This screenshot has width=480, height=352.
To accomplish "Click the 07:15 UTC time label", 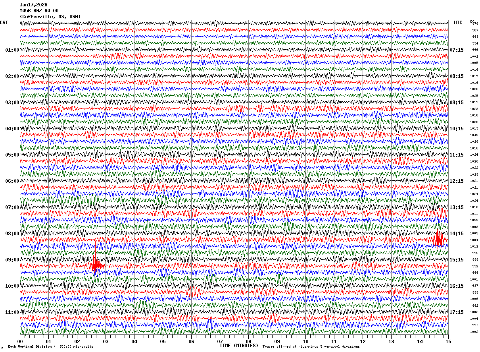I will pos(457,50).
